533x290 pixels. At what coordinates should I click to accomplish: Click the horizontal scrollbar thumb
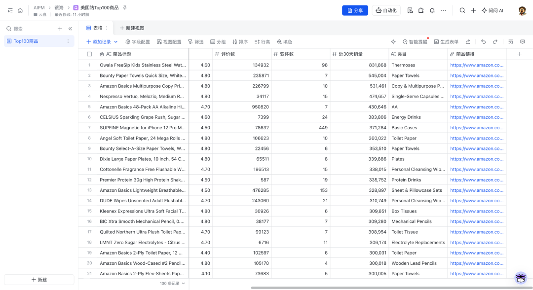[x=391, y=288]
